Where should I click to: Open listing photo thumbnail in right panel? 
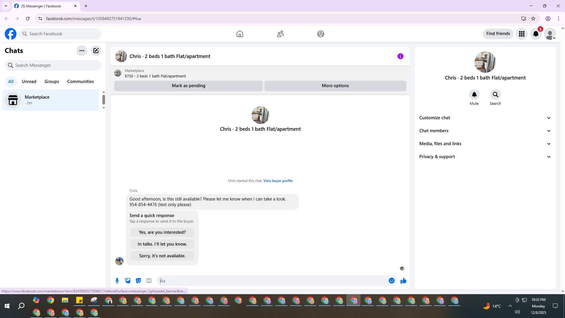coord(485,62)
